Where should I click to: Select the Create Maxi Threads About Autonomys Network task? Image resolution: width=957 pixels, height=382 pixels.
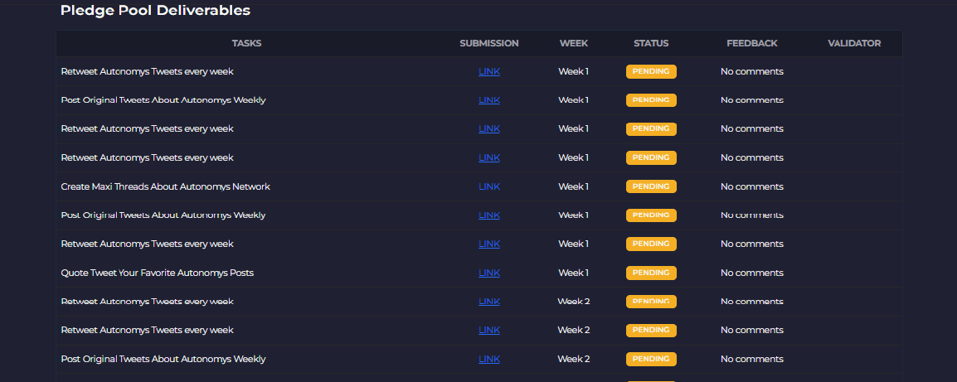[165, 186]
